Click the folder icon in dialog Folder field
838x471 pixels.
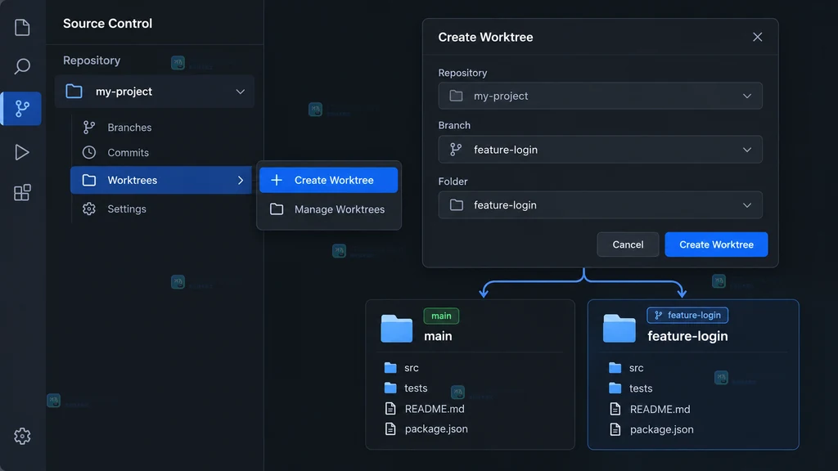pos(456,205)
